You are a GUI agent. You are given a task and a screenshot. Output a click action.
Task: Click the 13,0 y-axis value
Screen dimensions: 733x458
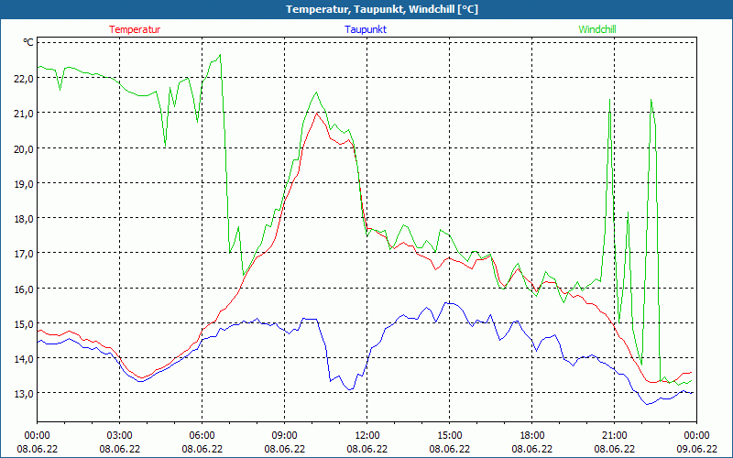[x=24, y=394]
